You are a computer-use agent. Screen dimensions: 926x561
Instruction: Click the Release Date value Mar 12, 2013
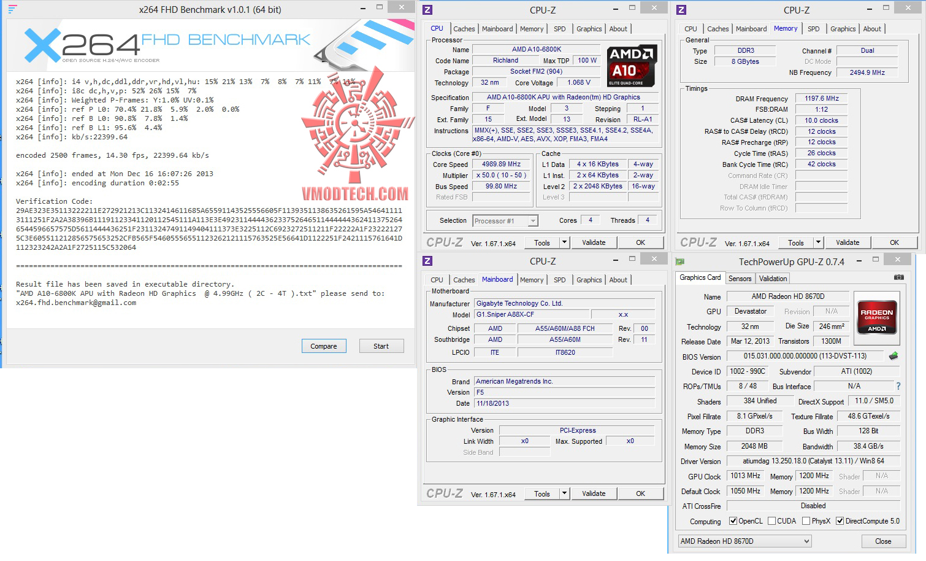(x=750, y=341)
